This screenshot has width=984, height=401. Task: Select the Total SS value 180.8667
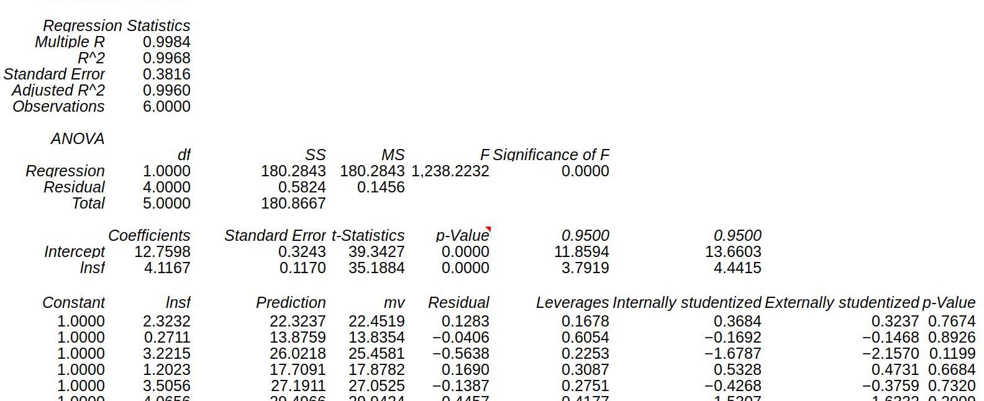[x=293, y=203]
